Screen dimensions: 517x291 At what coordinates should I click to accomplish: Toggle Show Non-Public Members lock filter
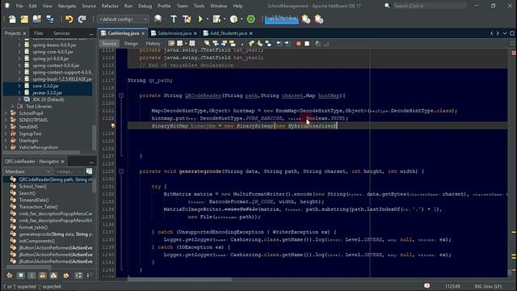[x=43, y=275]
